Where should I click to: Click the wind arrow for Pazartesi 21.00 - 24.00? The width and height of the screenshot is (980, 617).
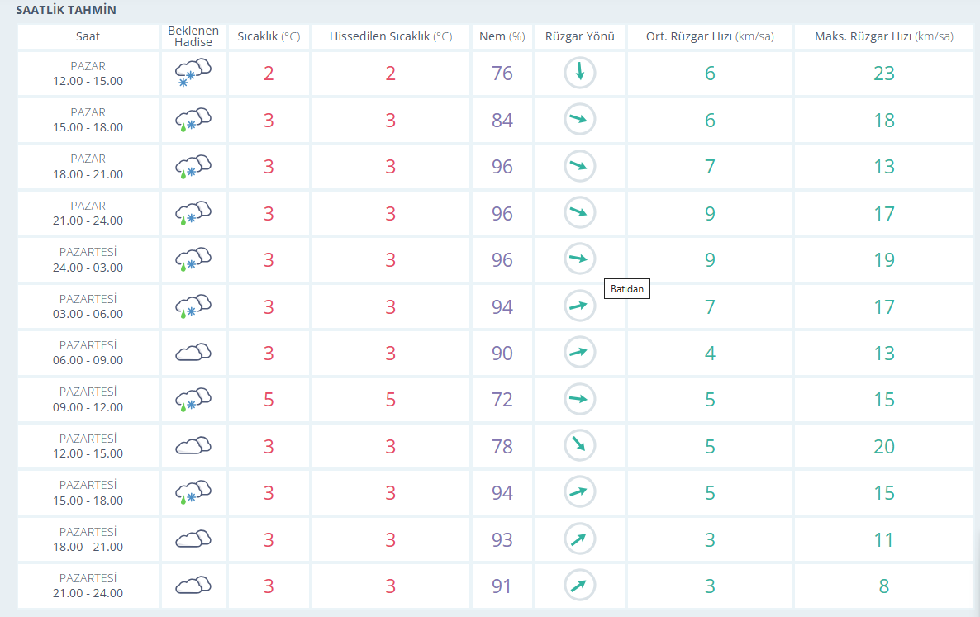click(x=580, y=585)
